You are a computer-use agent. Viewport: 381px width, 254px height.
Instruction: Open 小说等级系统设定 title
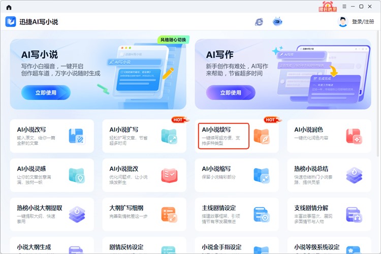[x=317, y=247]
